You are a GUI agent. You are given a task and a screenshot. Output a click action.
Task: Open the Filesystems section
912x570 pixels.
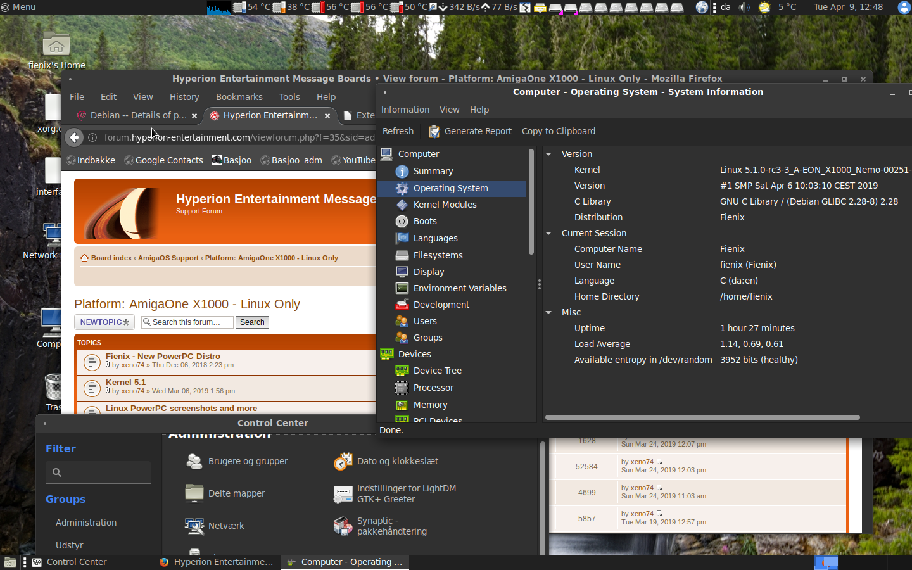[438, 255]
